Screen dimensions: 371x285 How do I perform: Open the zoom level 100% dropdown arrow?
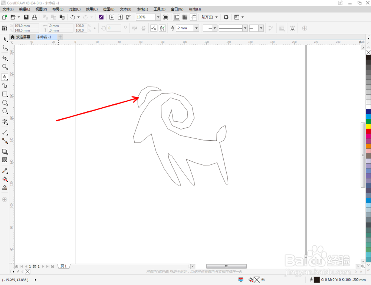tap(158, 17)
